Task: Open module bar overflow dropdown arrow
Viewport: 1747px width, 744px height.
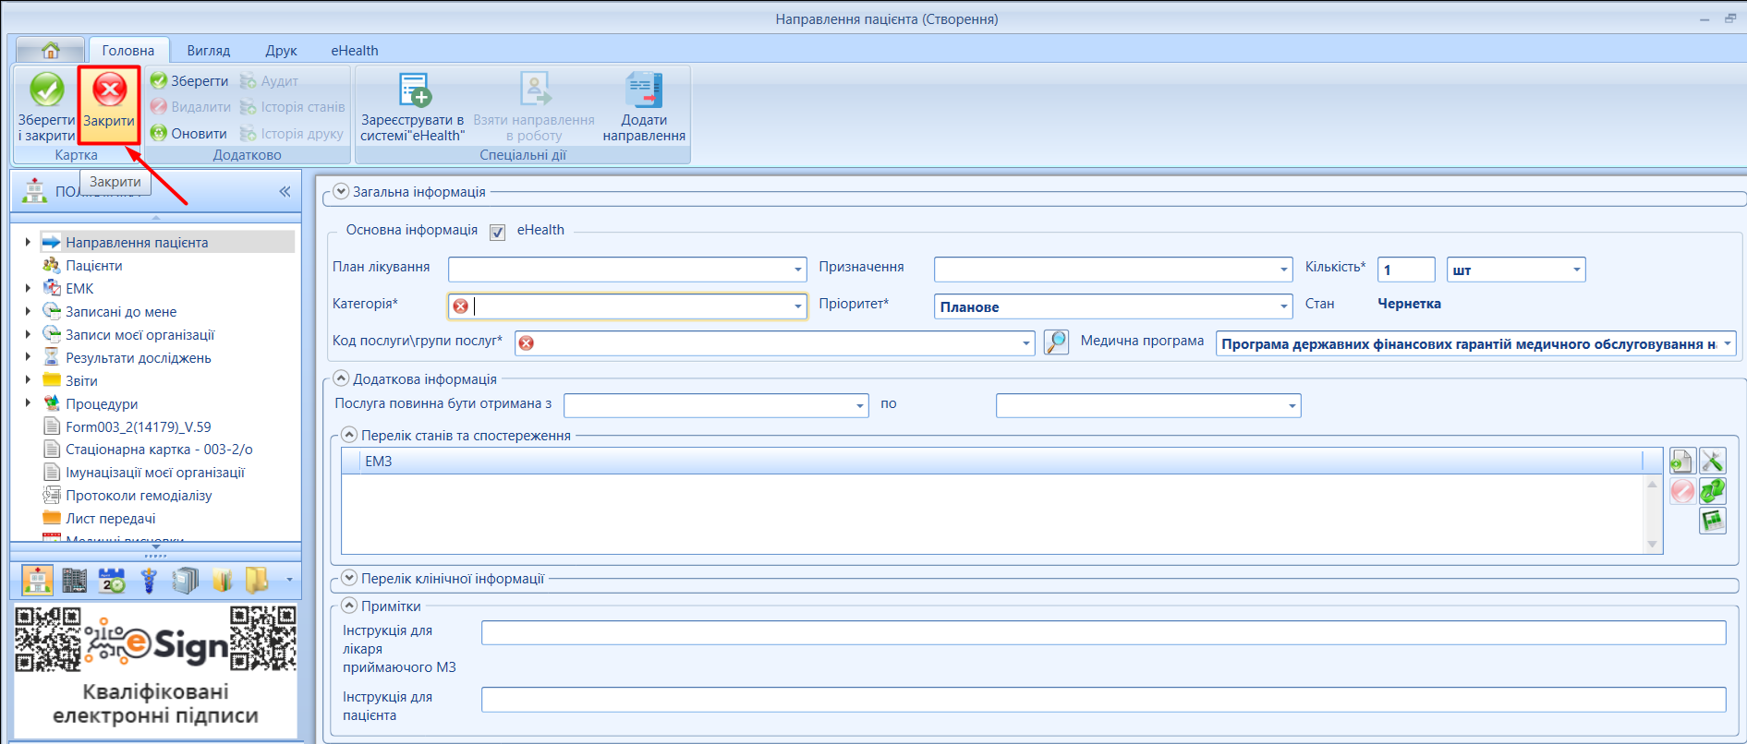Action: point(289,581)
